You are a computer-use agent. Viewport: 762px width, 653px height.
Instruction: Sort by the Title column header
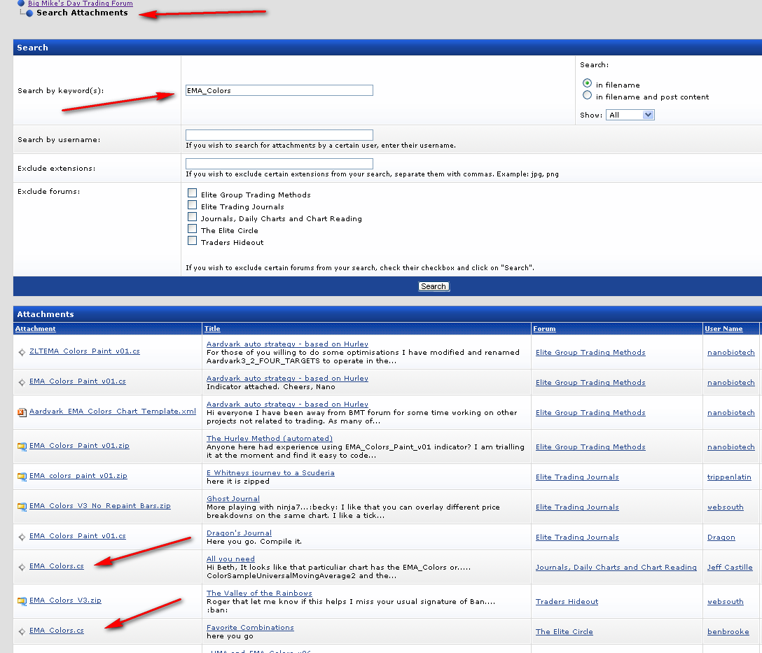212,329
